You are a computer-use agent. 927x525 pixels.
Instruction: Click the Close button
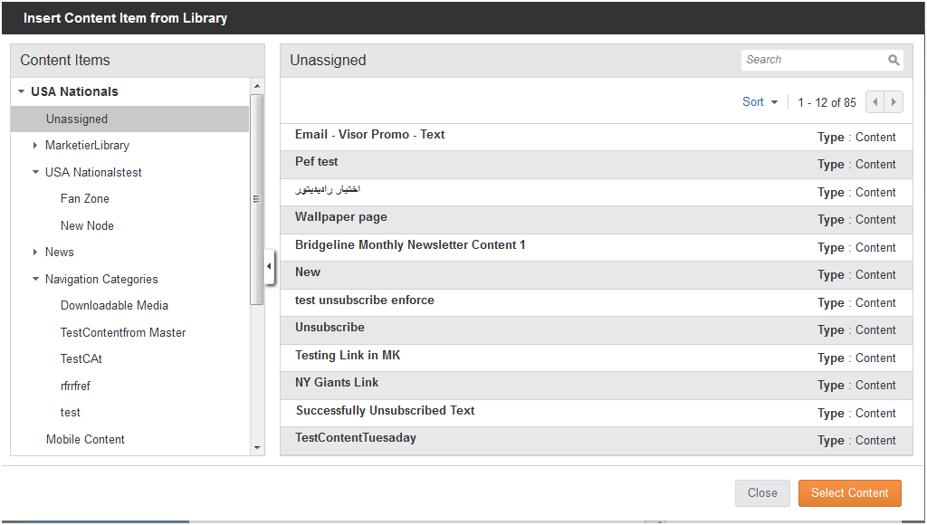(x=762, y=493)
